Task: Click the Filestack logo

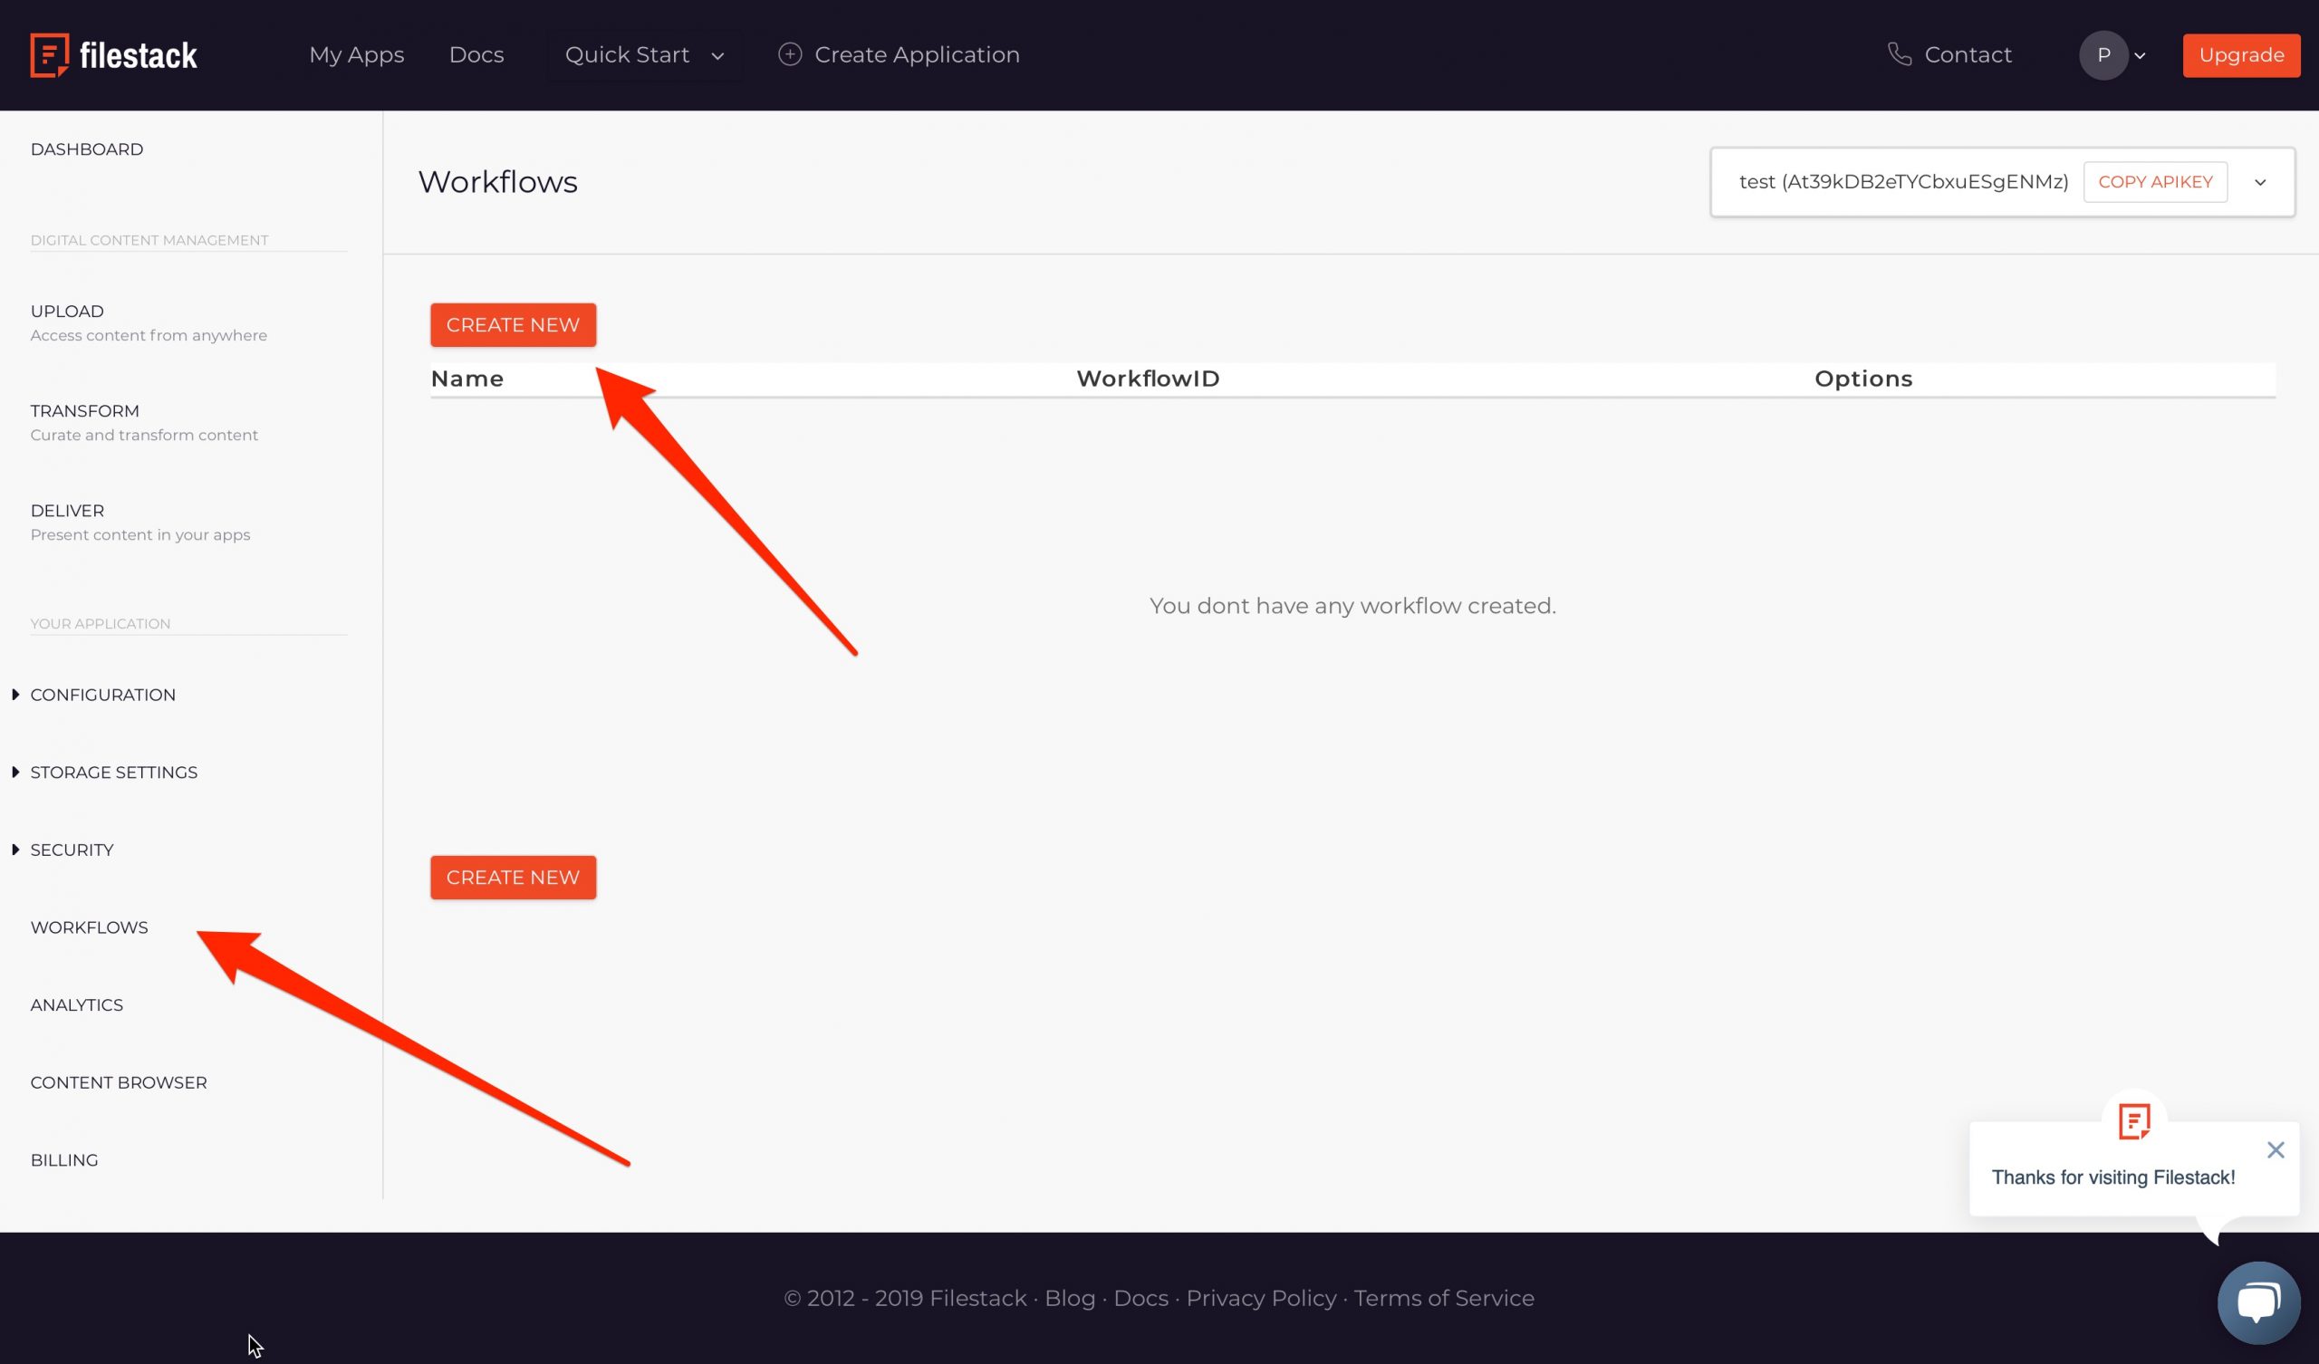Action: click(x=114, y=55)
